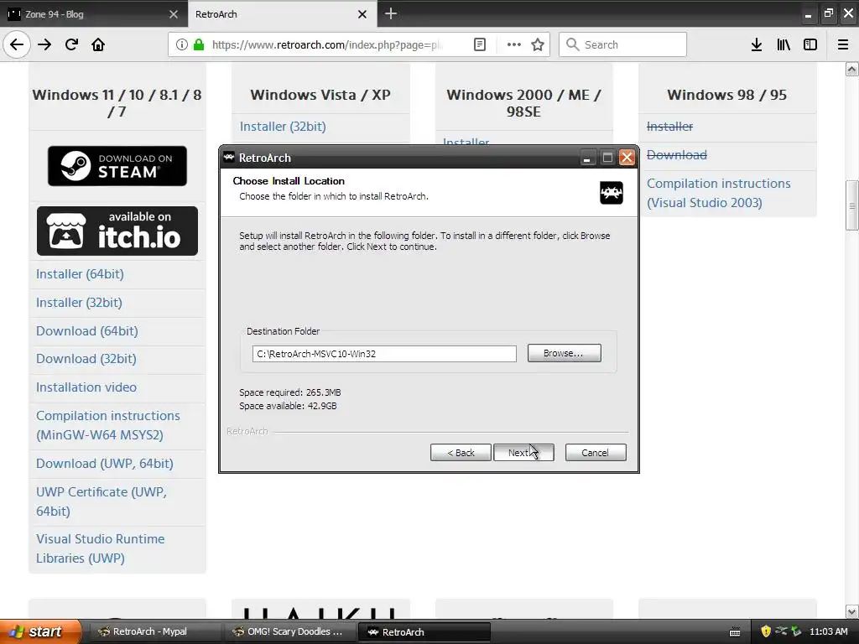Open the Installer (32bit) link under Windows 11

[79, 302]
